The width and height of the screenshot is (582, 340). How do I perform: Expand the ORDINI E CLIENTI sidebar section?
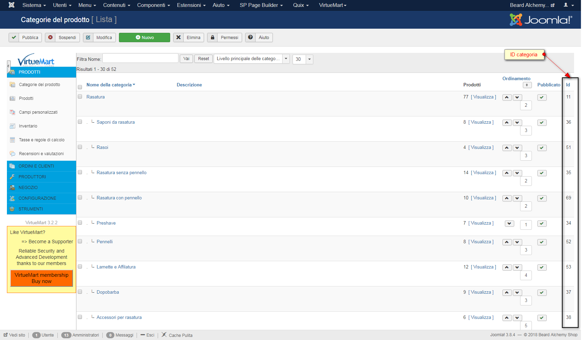(x=41, y=166)
